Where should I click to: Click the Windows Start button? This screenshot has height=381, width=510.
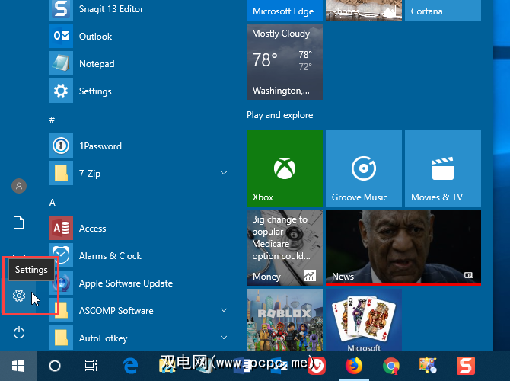coord(18,366)
